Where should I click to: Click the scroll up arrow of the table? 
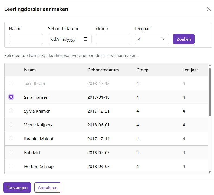210,65
